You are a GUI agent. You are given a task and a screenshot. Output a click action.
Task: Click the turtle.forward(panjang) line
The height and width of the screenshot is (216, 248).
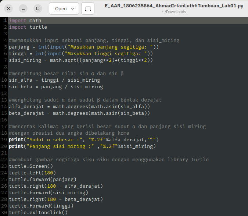point(43,180)
